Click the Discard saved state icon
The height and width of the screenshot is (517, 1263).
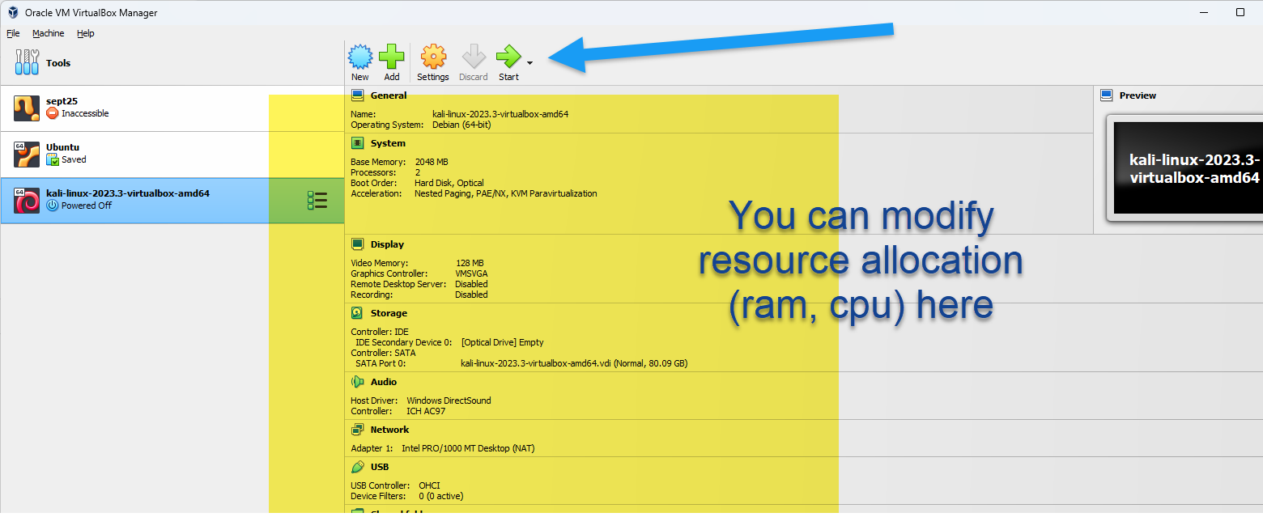point(474,57)
